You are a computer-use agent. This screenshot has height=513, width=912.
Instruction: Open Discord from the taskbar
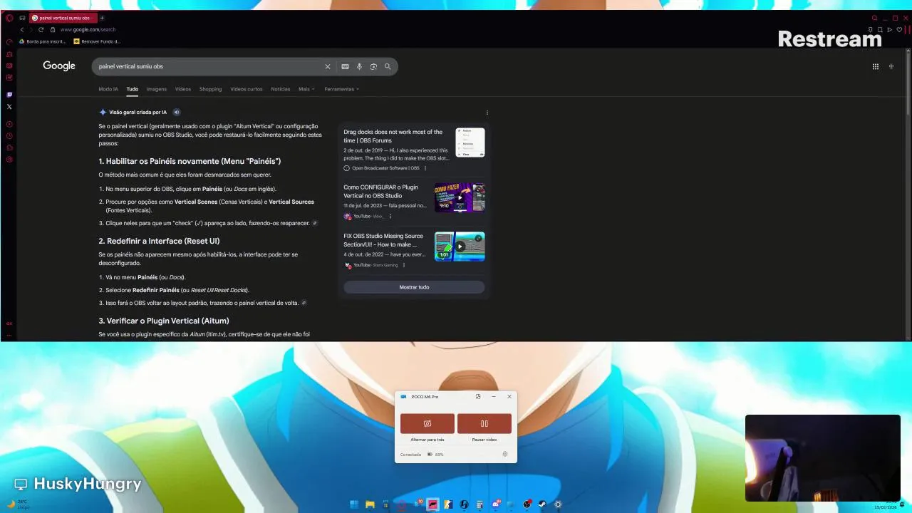496,504
